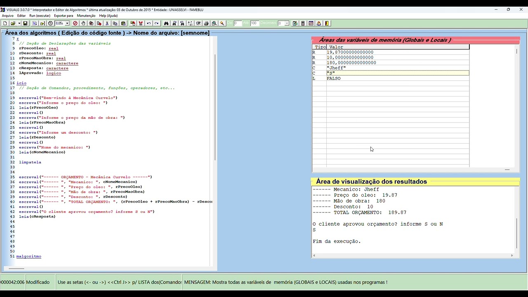Click the Modificado status bar entry
Viewport: 528px width, 297px height.
point(38,282)
